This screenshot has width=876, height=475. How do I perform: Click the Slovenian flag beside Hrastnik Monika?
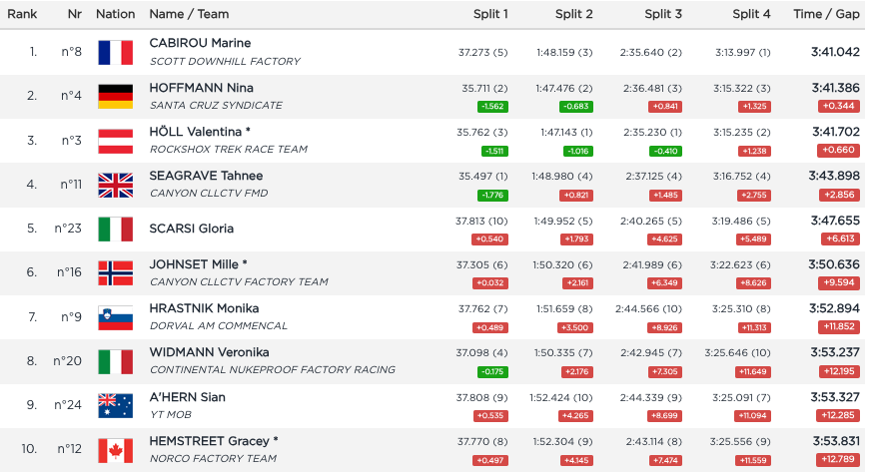click(115, 317)
